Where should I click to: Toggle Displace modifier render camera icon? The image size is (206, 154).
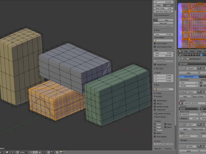tap(199, 92)
